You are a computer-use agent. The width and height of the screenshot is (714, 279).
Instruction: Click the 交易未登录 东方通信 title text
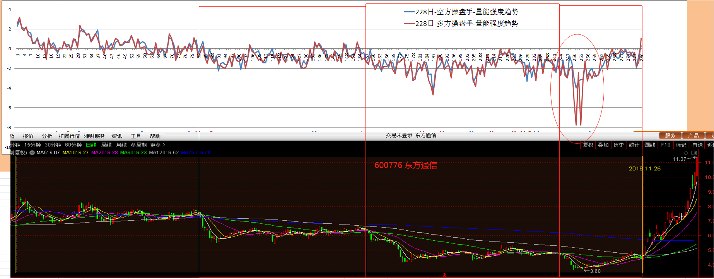coord(411,135)
